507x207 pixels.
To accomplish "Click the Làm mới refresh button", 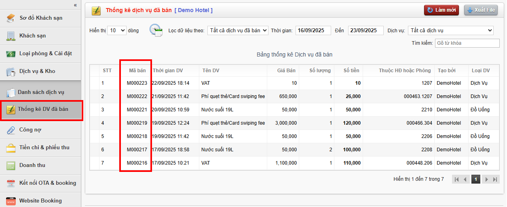I will point(441,10).
